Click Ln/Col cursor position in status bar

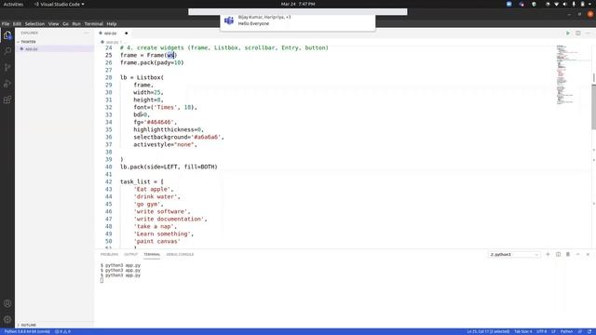coord(488,331)
